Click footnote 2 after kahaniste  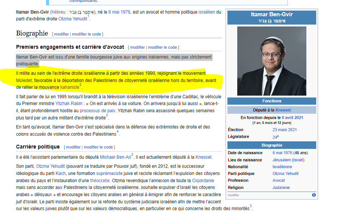point(80,85)
